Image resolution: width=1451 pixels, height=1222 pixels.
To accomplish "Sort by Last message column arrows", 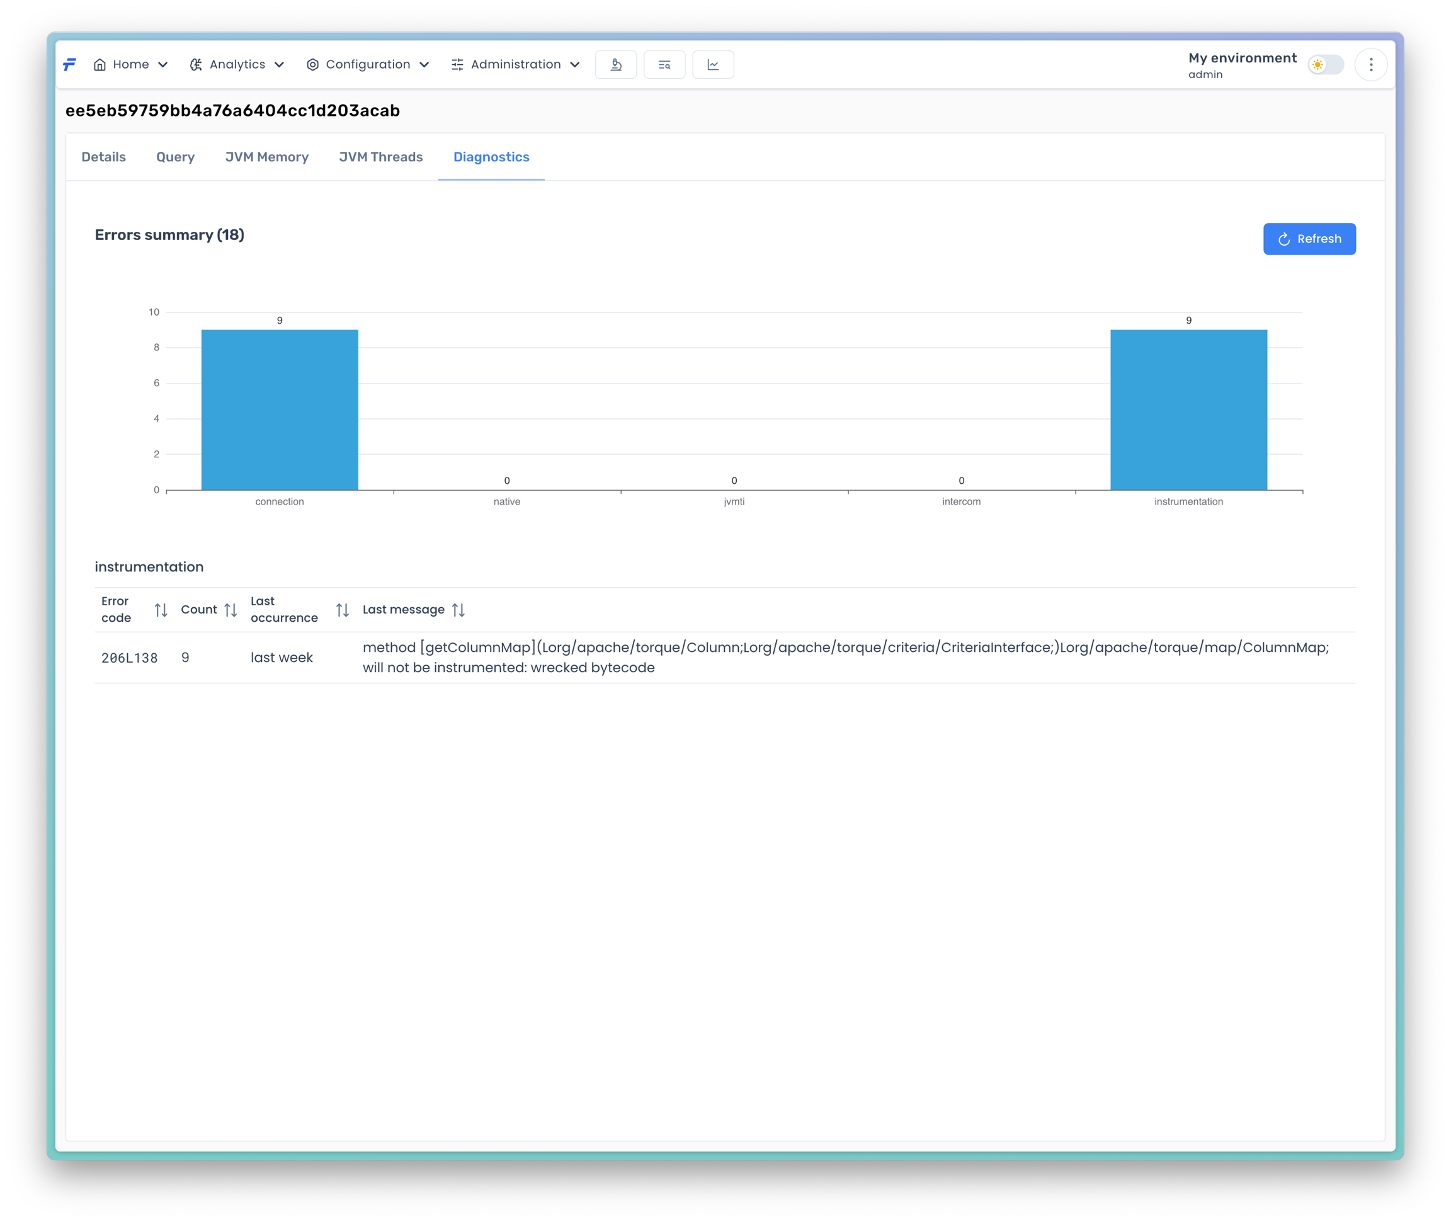I will pos(458,610).
